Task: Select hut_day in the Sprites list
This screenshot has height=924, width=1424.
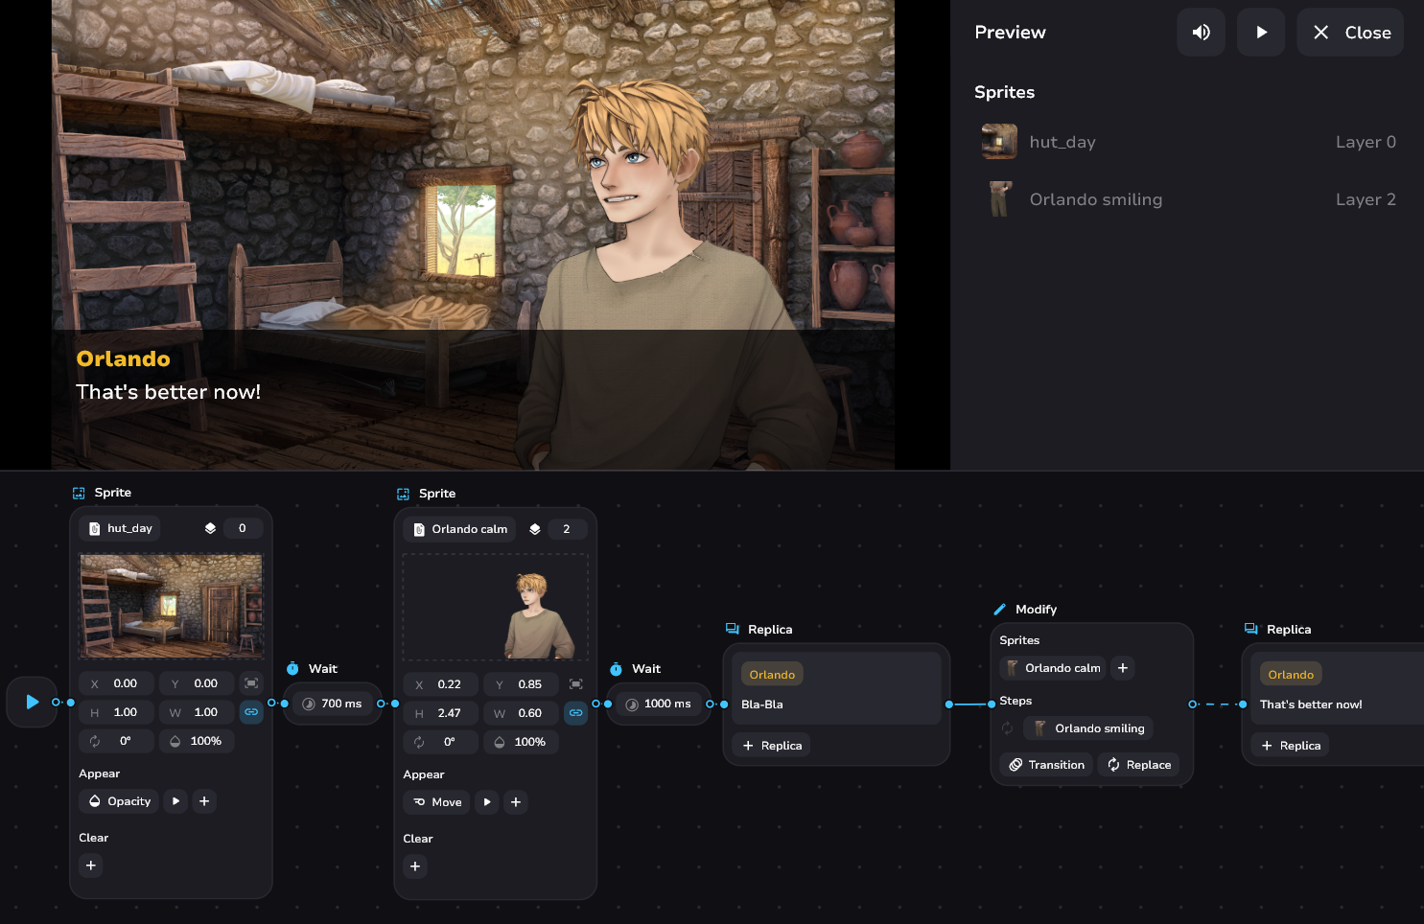Action: (1062, 142)
